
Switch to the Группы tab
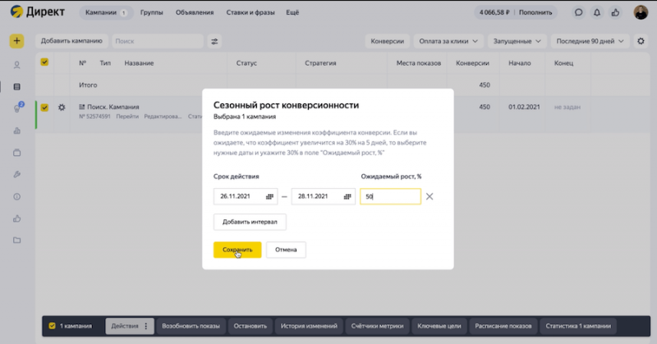pos(151,13)
